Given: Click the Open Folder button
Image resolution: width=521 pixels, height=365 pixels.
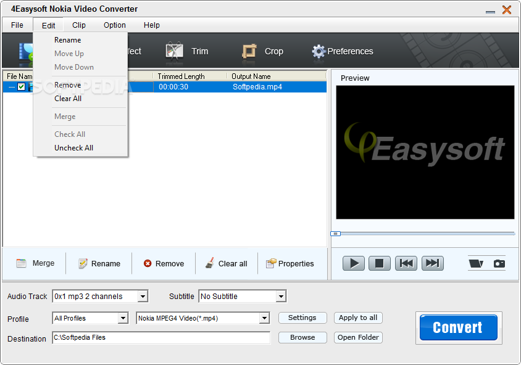Looking at the screenshot, I should point(358,337).
